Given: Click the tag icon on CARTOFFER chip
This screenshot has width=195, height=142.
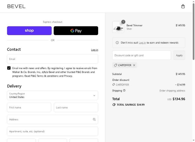Looking at the screenshot, I should coord(115,65).
